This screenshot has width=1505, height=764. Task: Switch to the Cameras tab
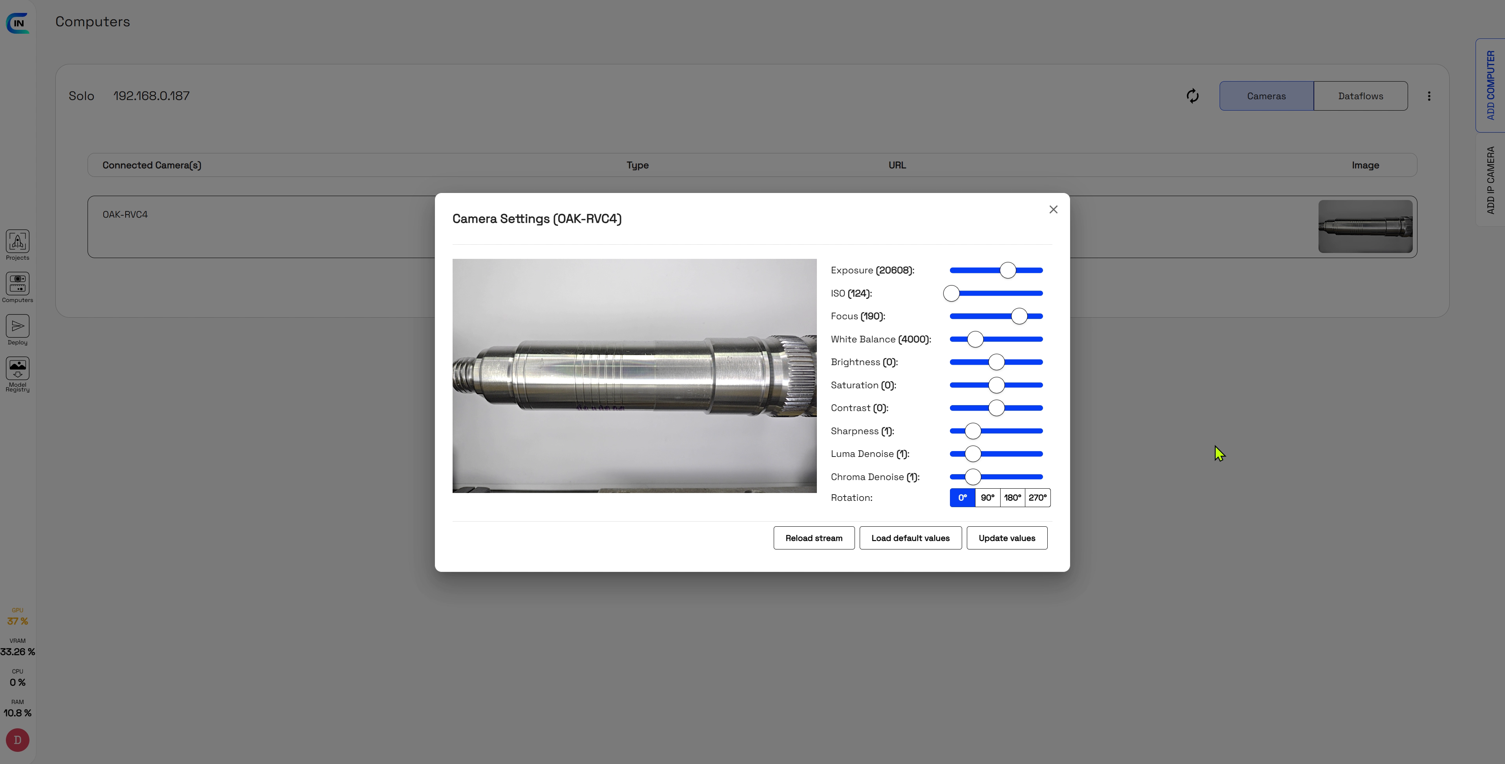tap(1266, 95)
